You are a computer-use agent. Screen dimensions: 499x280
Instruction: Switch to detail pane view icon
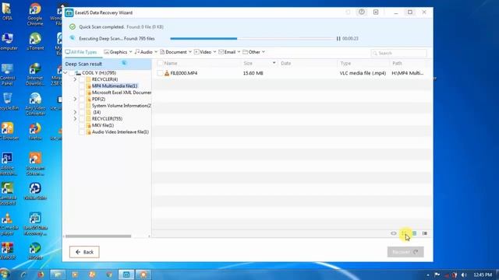tap(424, 233)
